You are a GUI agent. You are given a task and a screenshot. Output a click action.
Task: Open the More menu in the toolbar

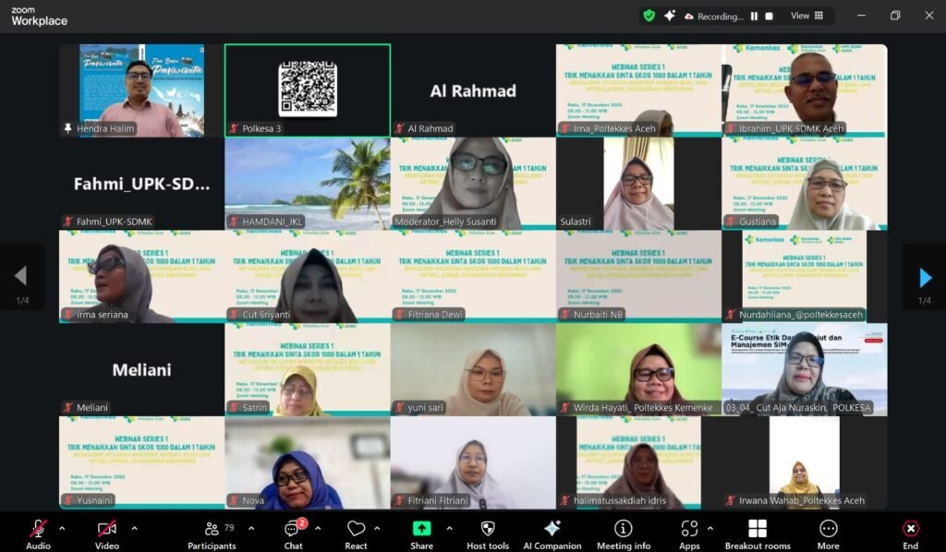(828, 530)
